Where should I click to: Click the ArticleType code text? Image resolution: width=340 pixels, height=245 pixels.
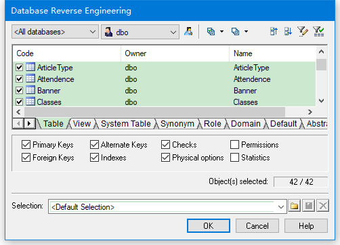[55, 68]
